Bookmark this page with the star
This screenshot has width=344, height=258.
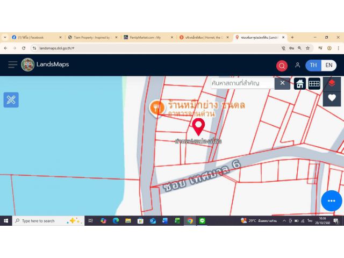[307, 48]
